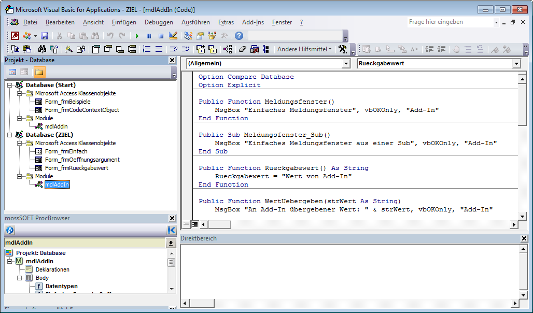Open the Properties Window toolbar icon
This screenshot has width=533, height=313.
tap(200, 36)
